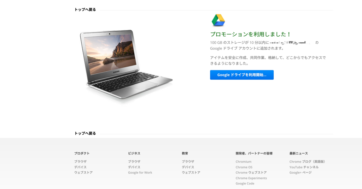Open ブラウザ under プロダクト
The image size is (362, 189).
tap(80, 161)
